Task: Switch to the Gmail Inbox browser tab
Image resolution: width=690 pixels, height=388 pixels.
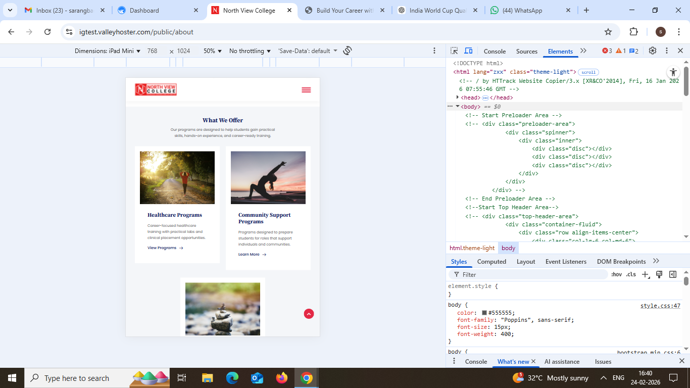Action: tap(65, 10)
